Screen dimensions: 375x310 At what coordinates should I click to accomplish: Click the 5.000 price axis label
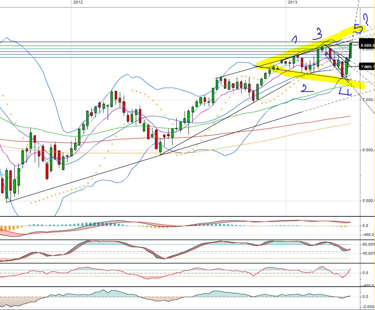368,201
